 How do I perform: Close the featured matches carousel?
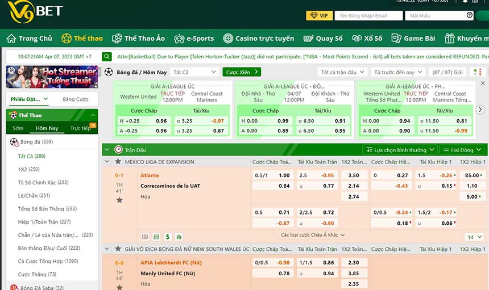pyautogui.click(x=482, y=83)
